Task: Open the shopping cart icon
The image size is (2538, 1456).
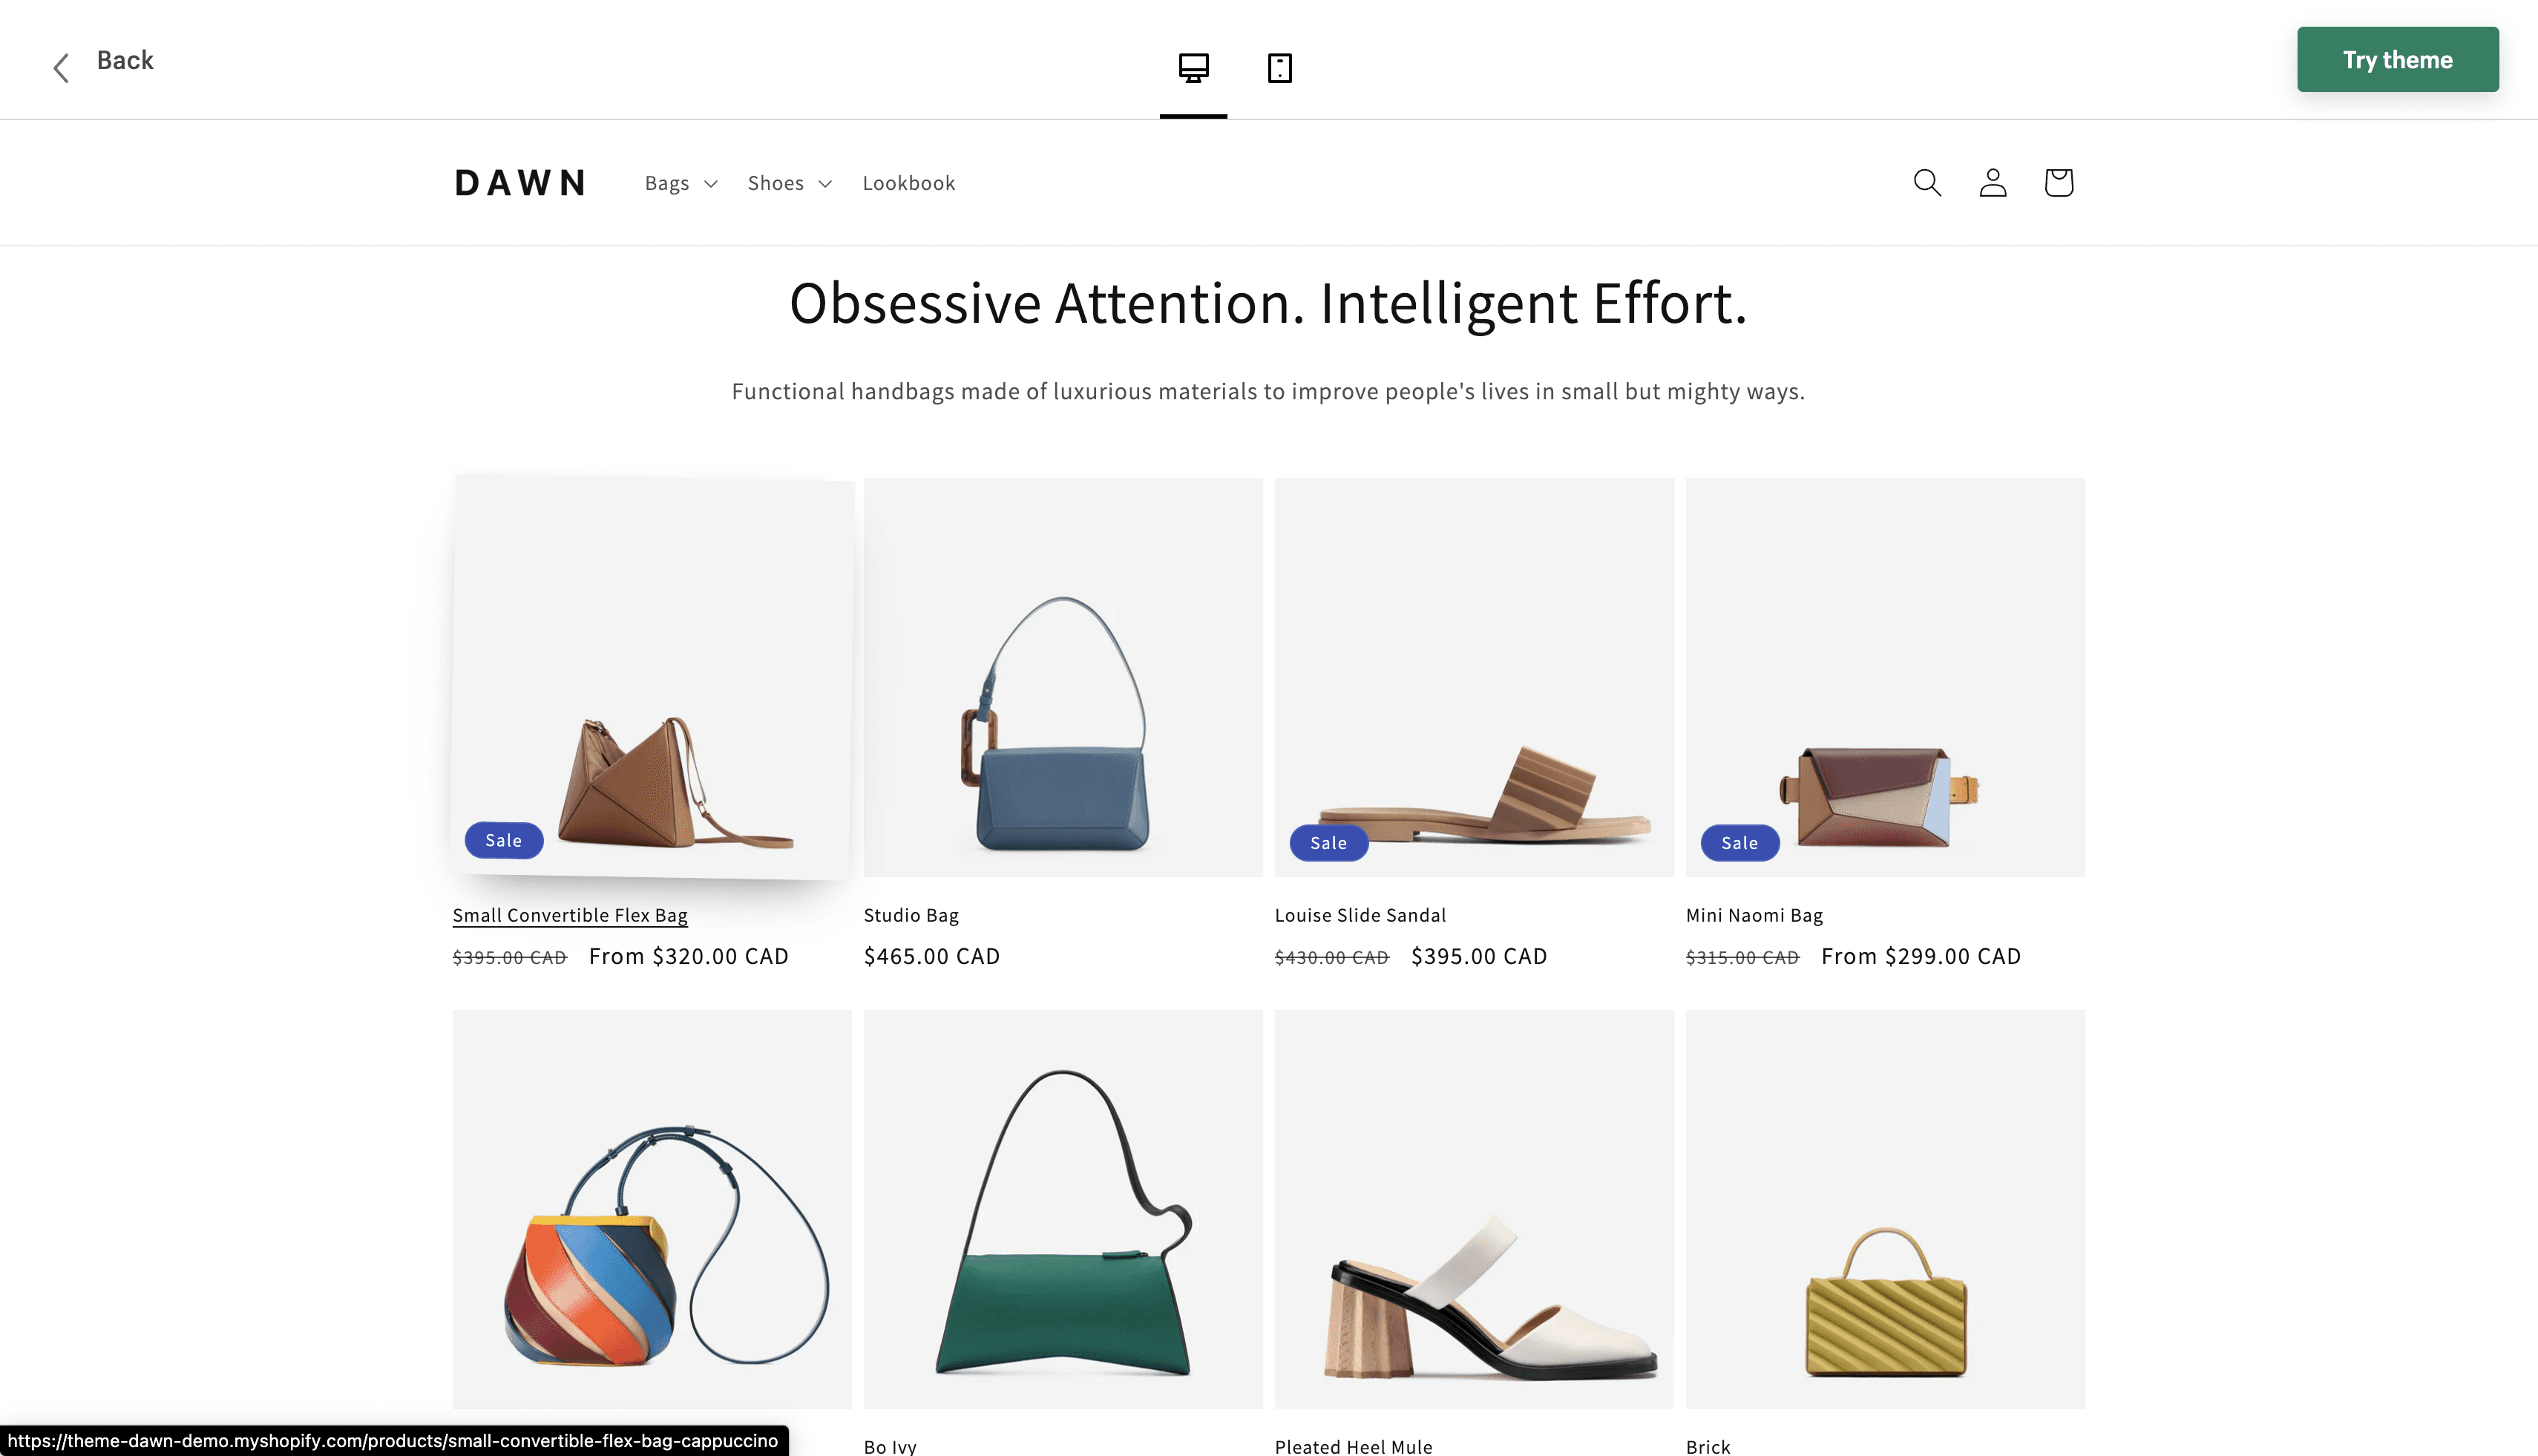Action: [x=2058, y=183]
